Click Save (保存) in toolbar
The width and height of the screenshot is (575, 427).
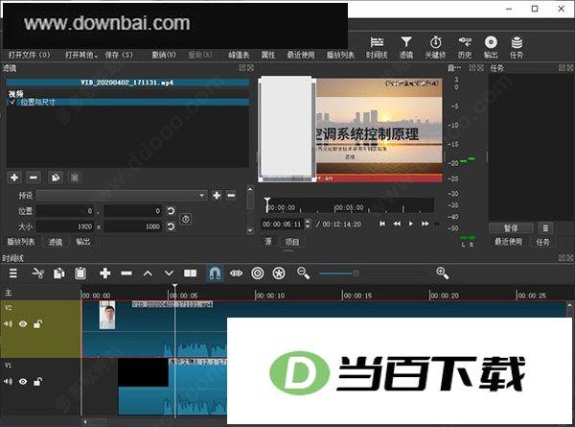(119, 55)
